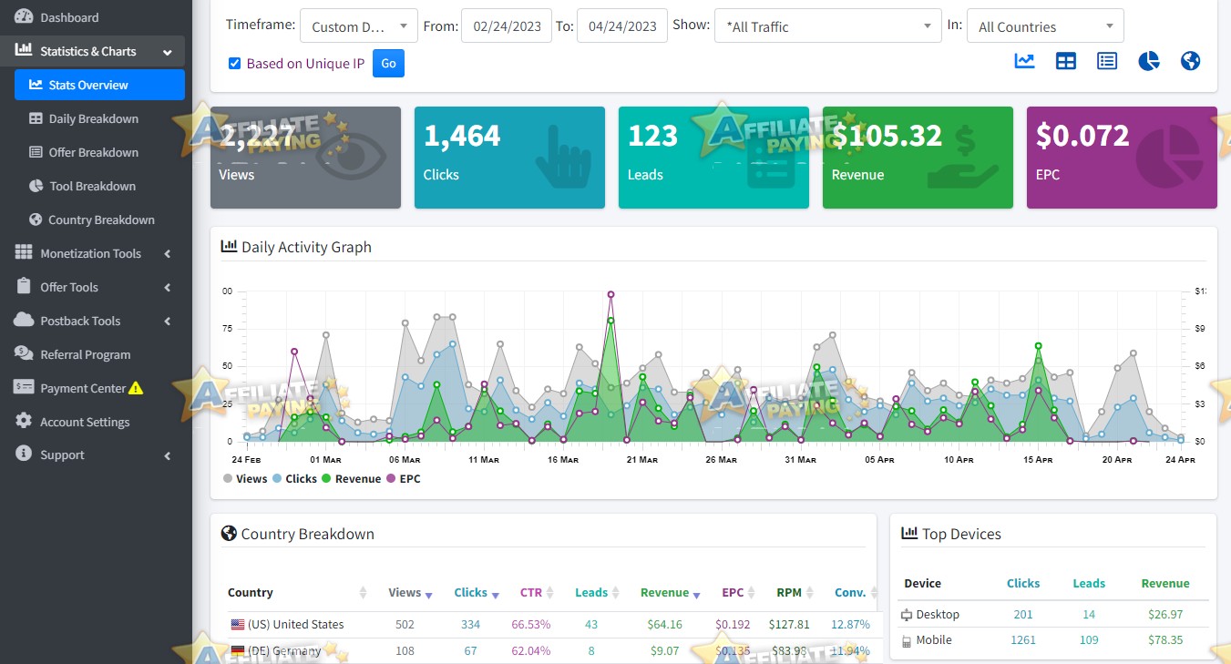Click the line chart view icon

pyautogui.click(x=1024, y=61)
